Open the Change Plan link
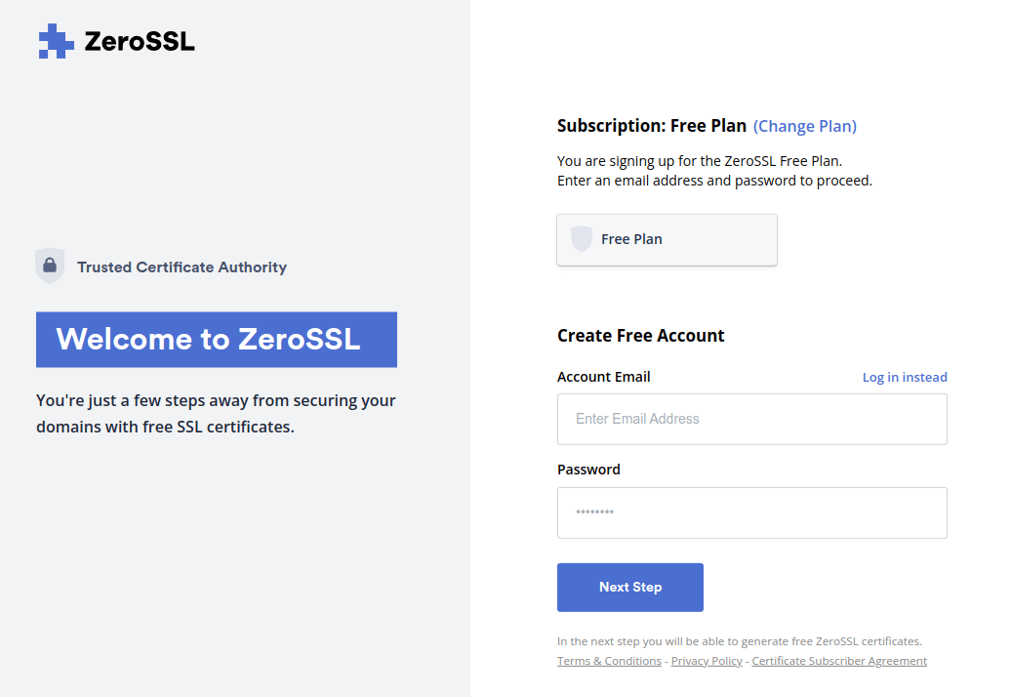 [805, 126]
